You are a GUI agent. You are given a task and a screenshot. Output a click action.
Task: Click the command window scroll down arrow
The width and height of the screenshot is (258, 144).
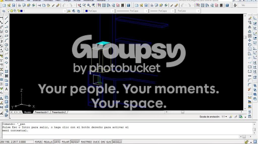(x=254, y=133)
